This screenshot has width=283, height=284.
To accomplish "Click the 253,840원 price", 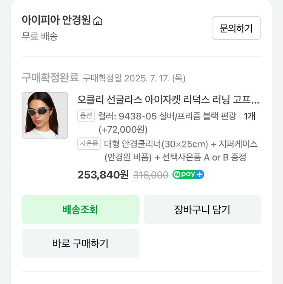I will (103, 175).
